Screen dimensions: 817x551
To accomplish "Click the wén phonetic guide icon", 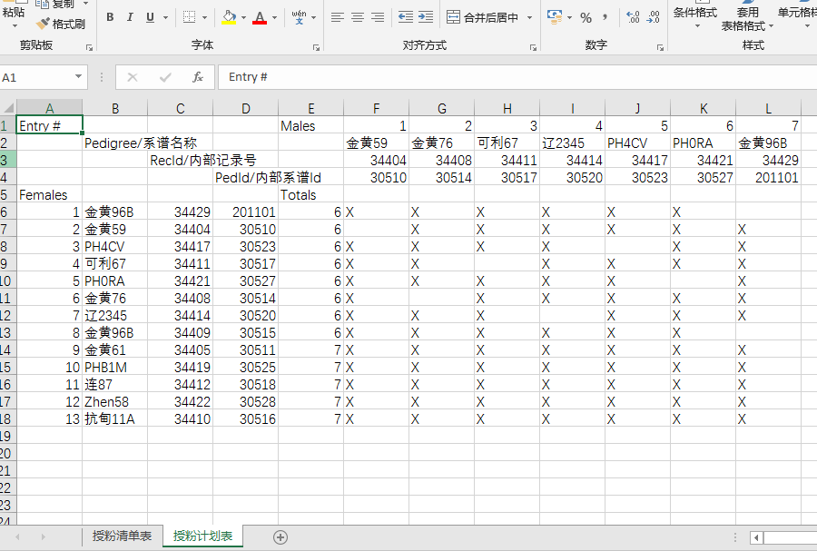I will [x=299, y=17].
